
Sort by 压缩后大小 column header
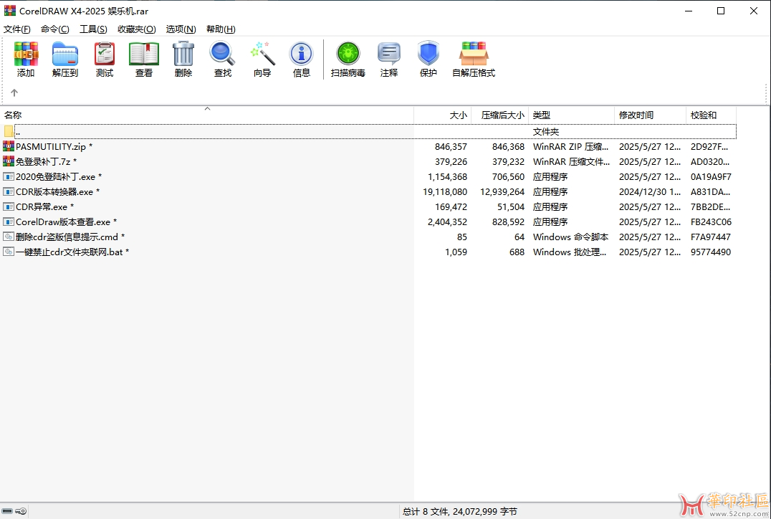coord(499,115)
